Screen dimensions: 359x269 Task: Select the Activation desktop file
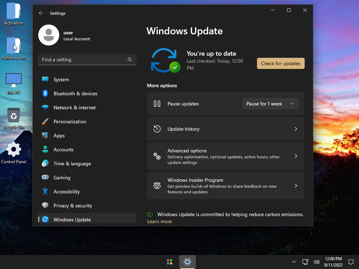[14, 14]
